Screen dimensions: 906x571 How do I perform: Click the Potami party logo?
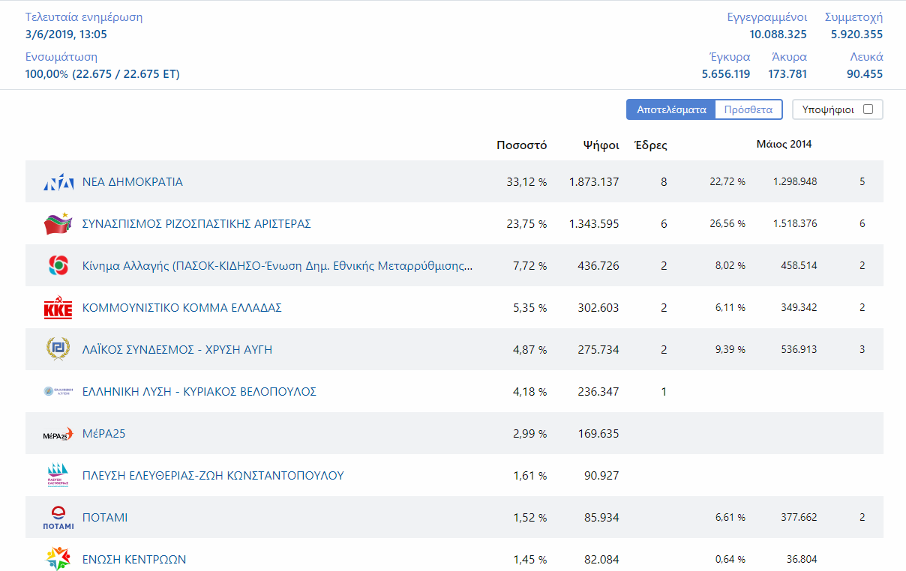tap(58, 518)
